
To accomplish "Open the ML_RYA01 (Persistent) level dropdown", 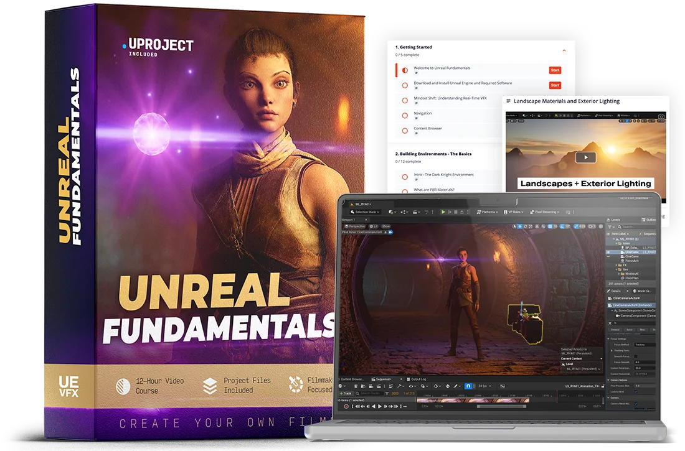I will click(x=583, y=369).
